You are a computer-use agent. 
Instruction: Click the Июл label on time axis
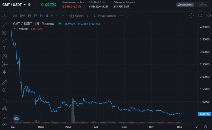coord(68,127)
